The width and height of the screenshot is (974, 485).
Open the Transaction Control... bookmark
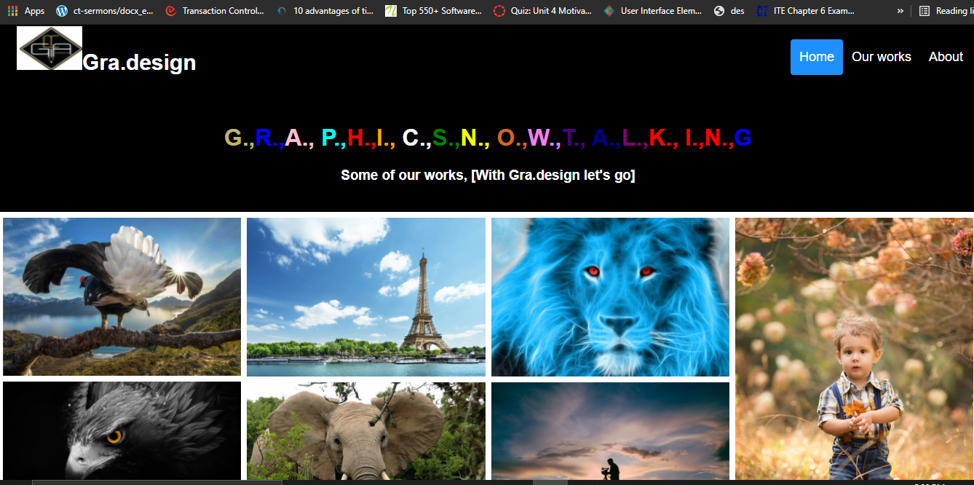(215, 11)
